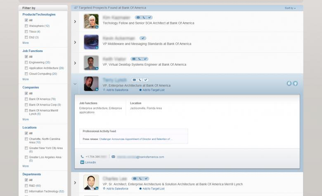322x196 pixels.
Task: Check the Websphere (12) filter
Action: [26, 26]
